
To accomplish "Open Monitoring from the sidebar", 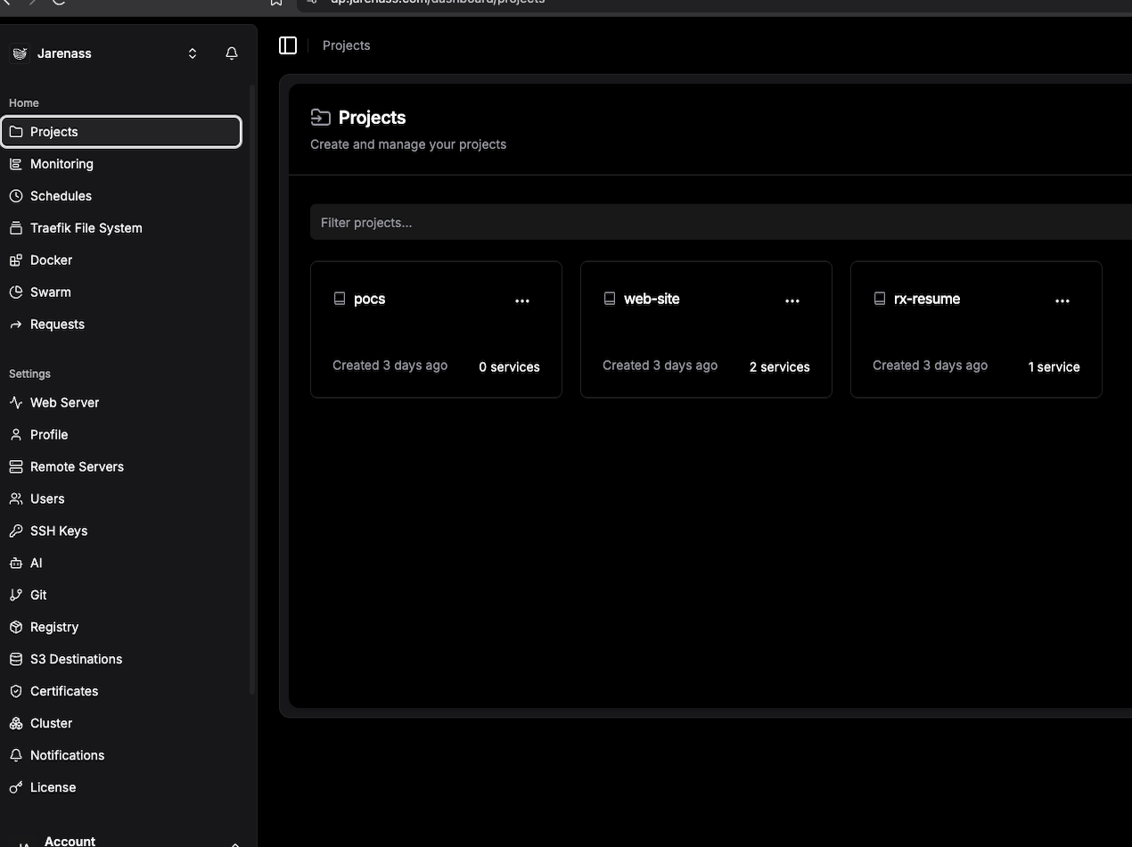I will [x=62, y=164].
